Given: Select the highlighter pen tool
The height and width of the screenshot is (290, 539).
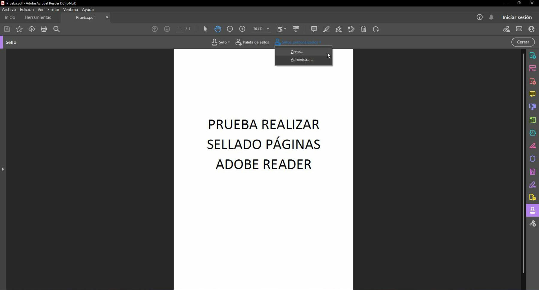Looking at the screenshot, I should click(326, 29).
